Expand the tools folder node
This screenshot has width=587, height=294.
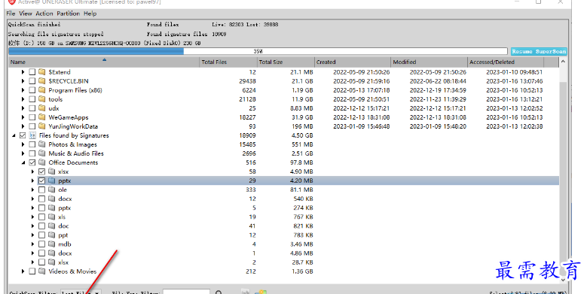click(23, 99)
